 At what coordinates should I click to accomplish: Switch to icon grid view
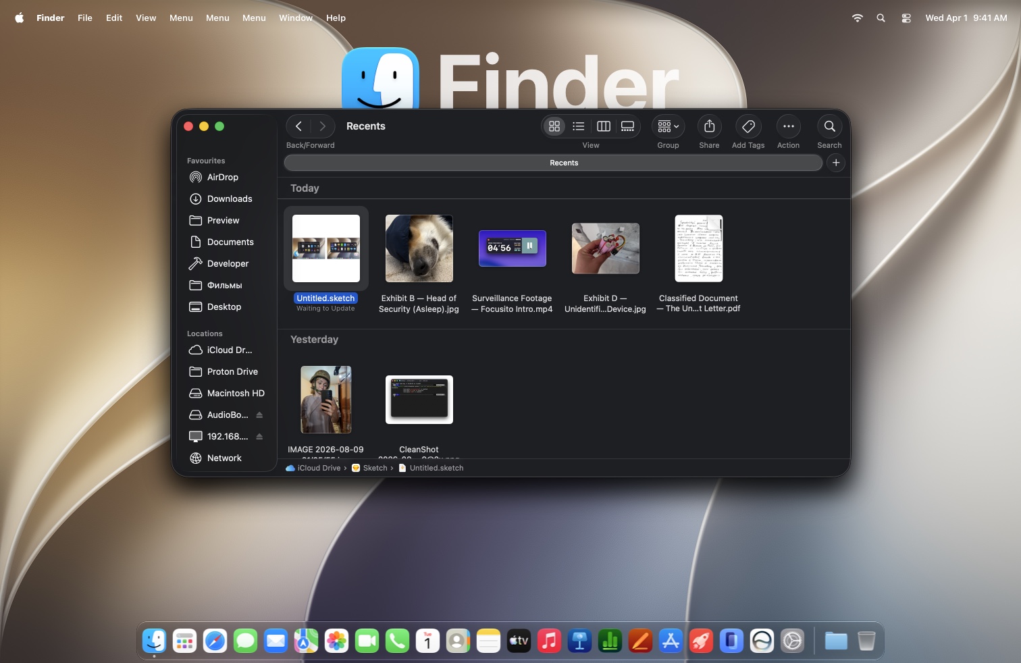554,126
